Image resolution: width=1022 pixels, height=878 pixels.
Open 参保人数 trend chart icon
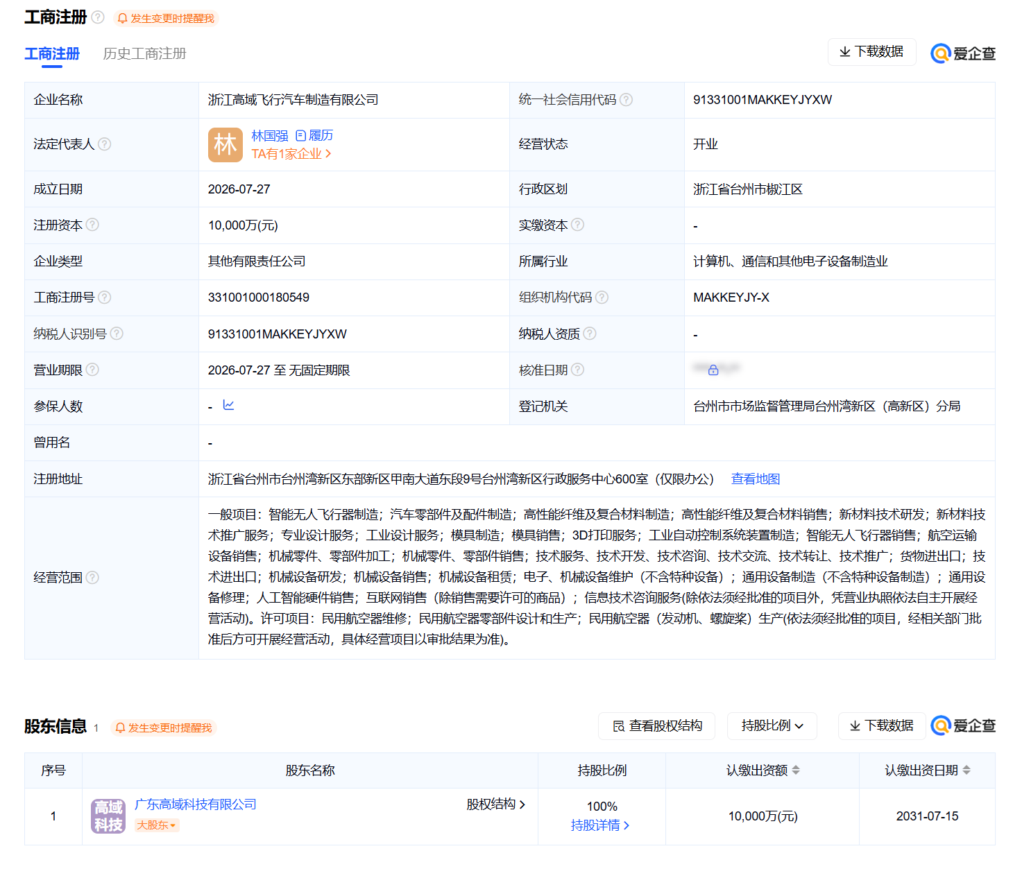228,405
